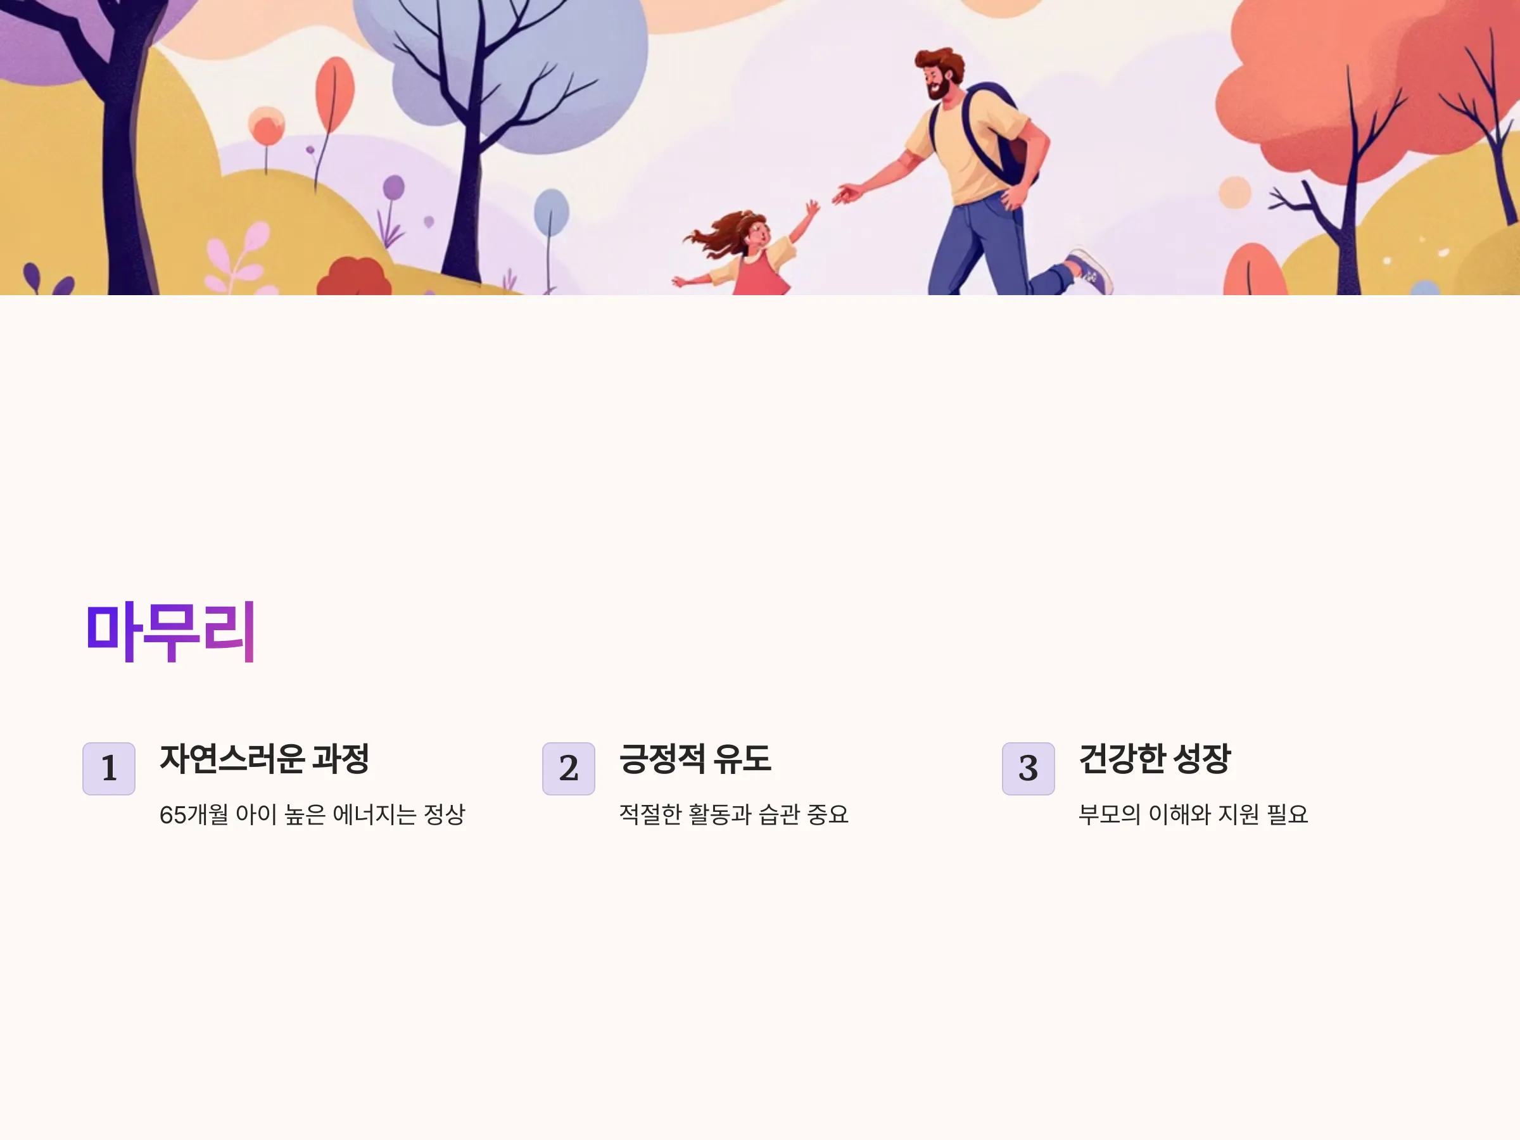
Task: Select the heading 건강한 성장
Action: tap(1155, 759)
